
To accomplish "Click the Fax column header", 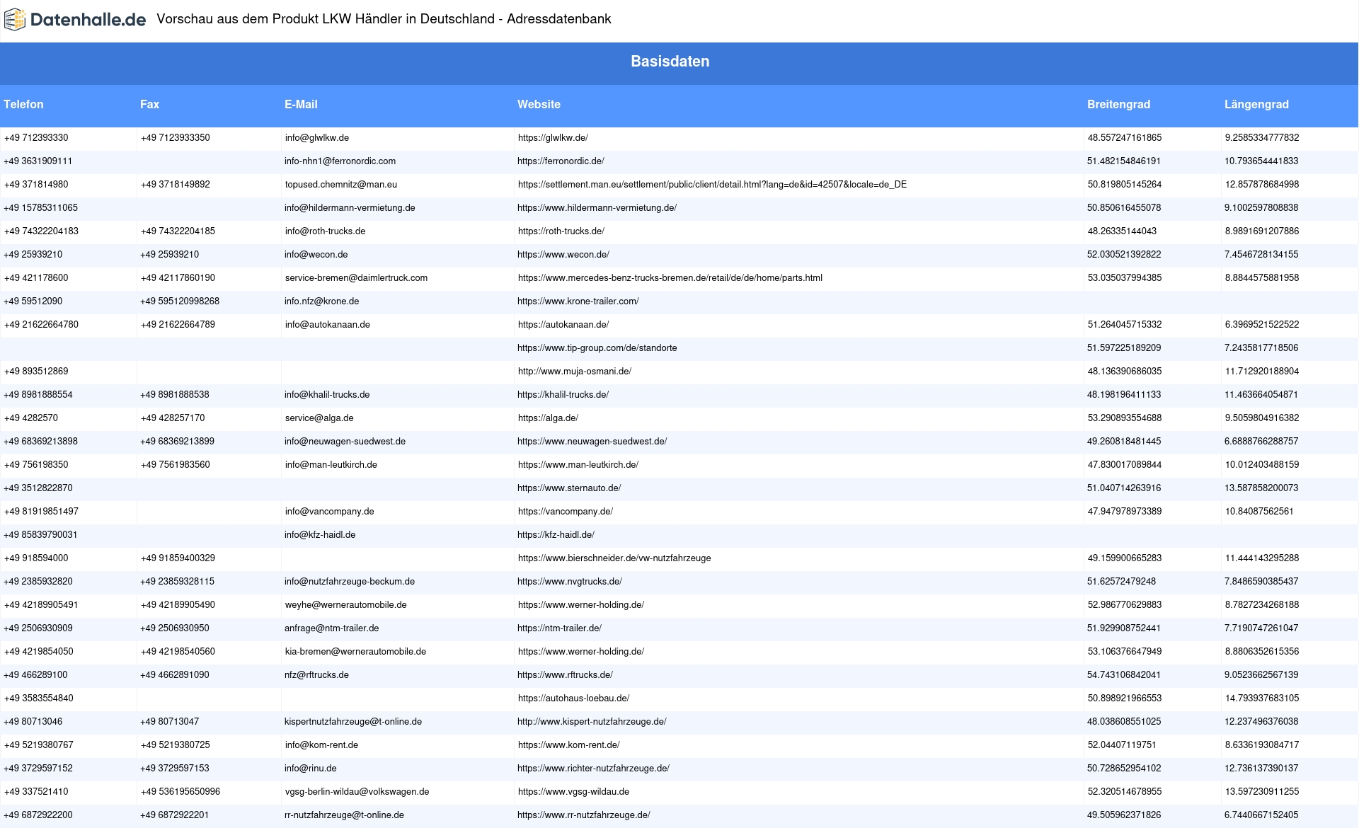I will (x=149, y=104).
